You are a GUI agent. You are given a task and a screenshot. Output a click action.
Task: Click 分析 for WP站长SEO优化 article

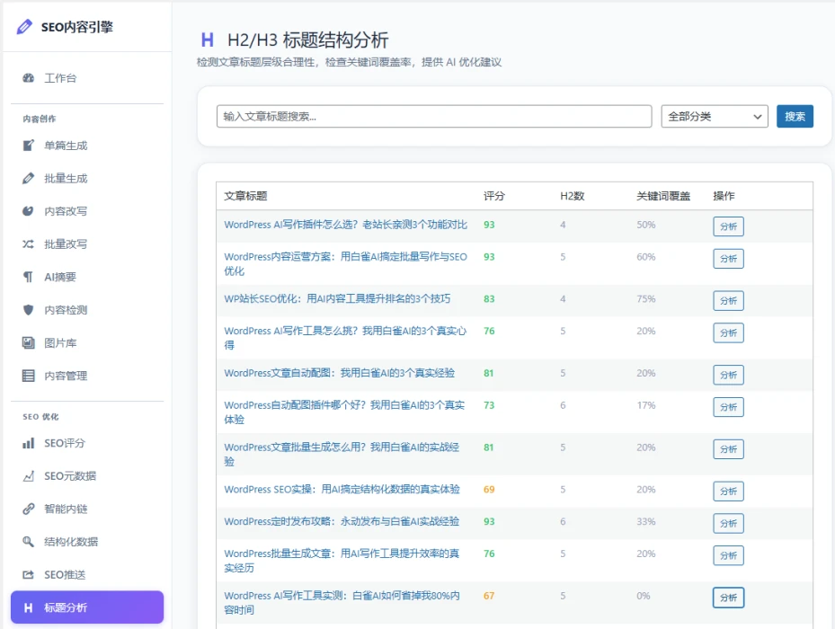coord(728,300)
